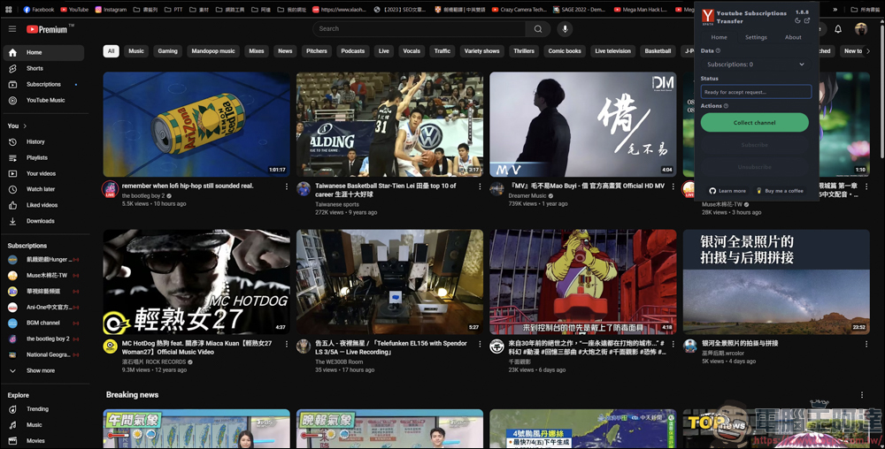This screenshot has height=449, width=885.
Task: Open more options for Taiwanese Basketball video
Action: click(480, 186)
